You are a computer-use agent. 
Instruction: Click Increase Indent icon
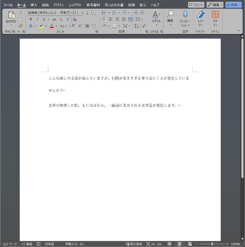pyautogui.click(x=142, y=12)
